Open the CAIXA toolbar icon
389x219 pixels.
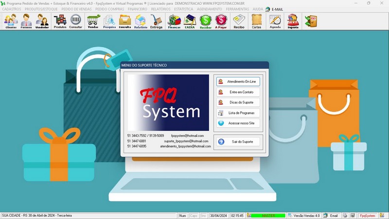coord(190,21)
